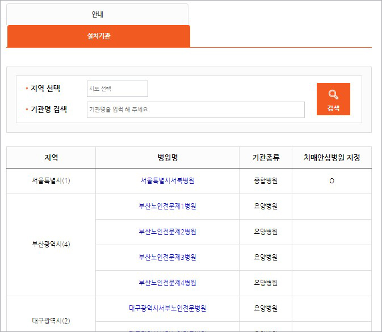Click the 치매안심병원 지정 column header

(331, 158)
